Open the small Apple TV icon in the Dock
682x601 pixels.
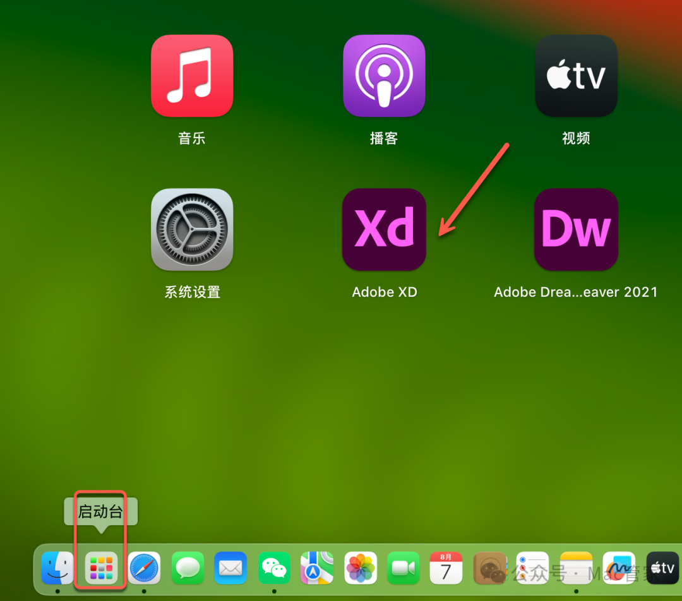tap(662, 568)
